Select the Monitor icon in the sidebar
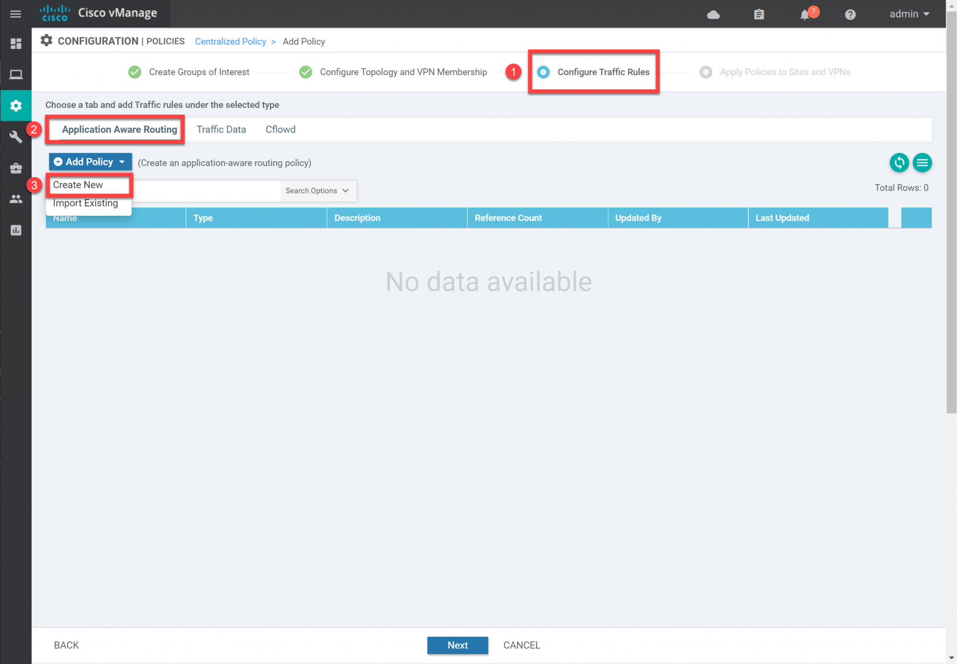This screenshot has height=664, width=957. [16, 74]
